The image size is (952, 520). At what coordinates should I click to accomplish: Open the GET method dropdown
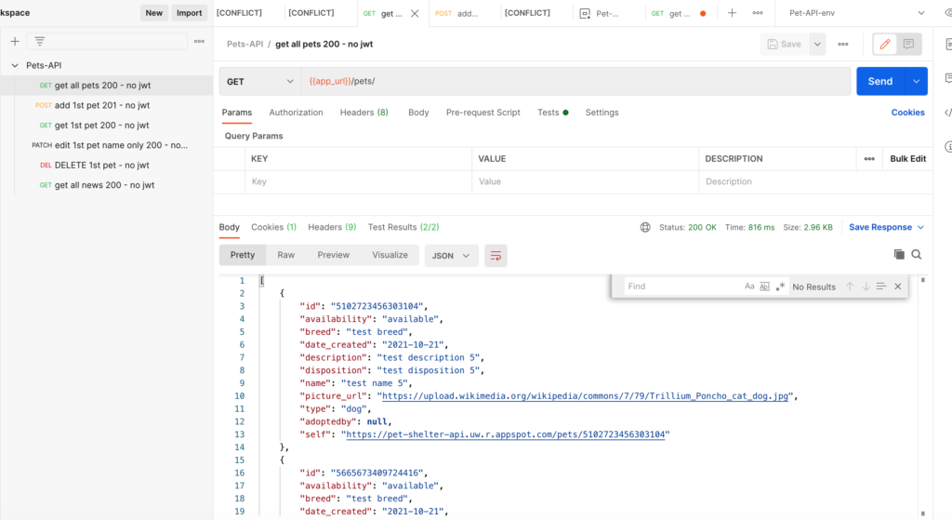260,82
